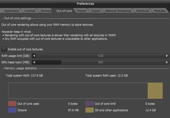Open the Modules tab
Viewport: 170px width, 118px height.
159,11
